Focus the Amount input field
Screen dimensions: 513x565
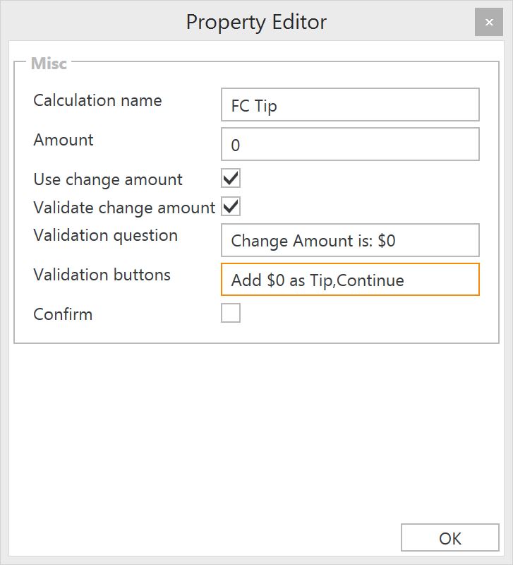[350, 144]
